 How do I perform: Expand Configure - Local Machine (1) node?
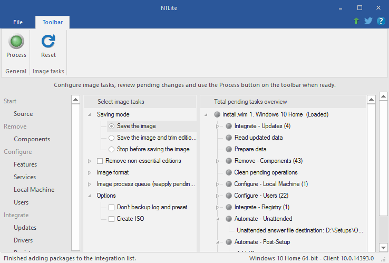[x=217, y=184]
